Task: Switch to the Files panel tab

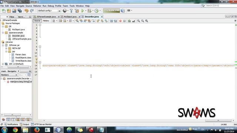Action: [x=11, y=17]
